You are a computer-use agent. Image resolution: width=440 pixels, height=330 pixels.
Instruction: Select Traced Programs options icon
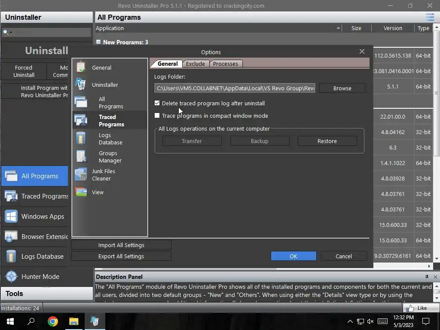pyautogui.click(x=81, y=120)
